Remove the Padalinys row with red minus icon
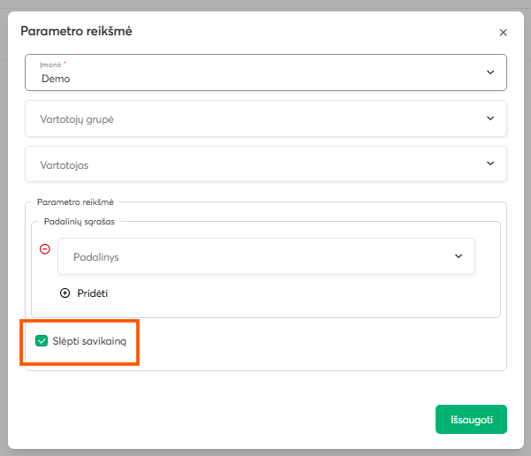531x456 pixels. point(45,249)
